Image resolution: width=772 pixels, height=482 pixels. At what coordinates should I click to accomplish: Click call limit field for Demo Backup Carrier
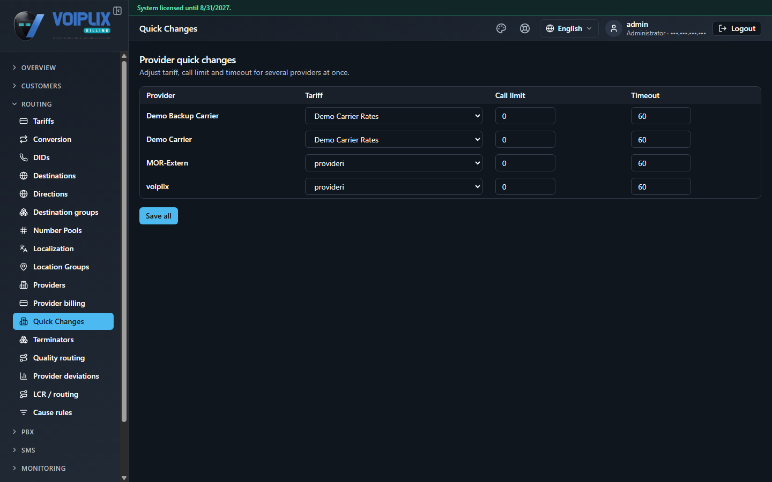(x=525, y=116)
